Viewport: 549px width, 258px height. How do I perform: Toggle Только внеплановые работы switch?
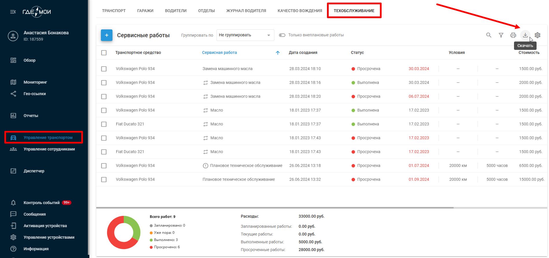282,35
